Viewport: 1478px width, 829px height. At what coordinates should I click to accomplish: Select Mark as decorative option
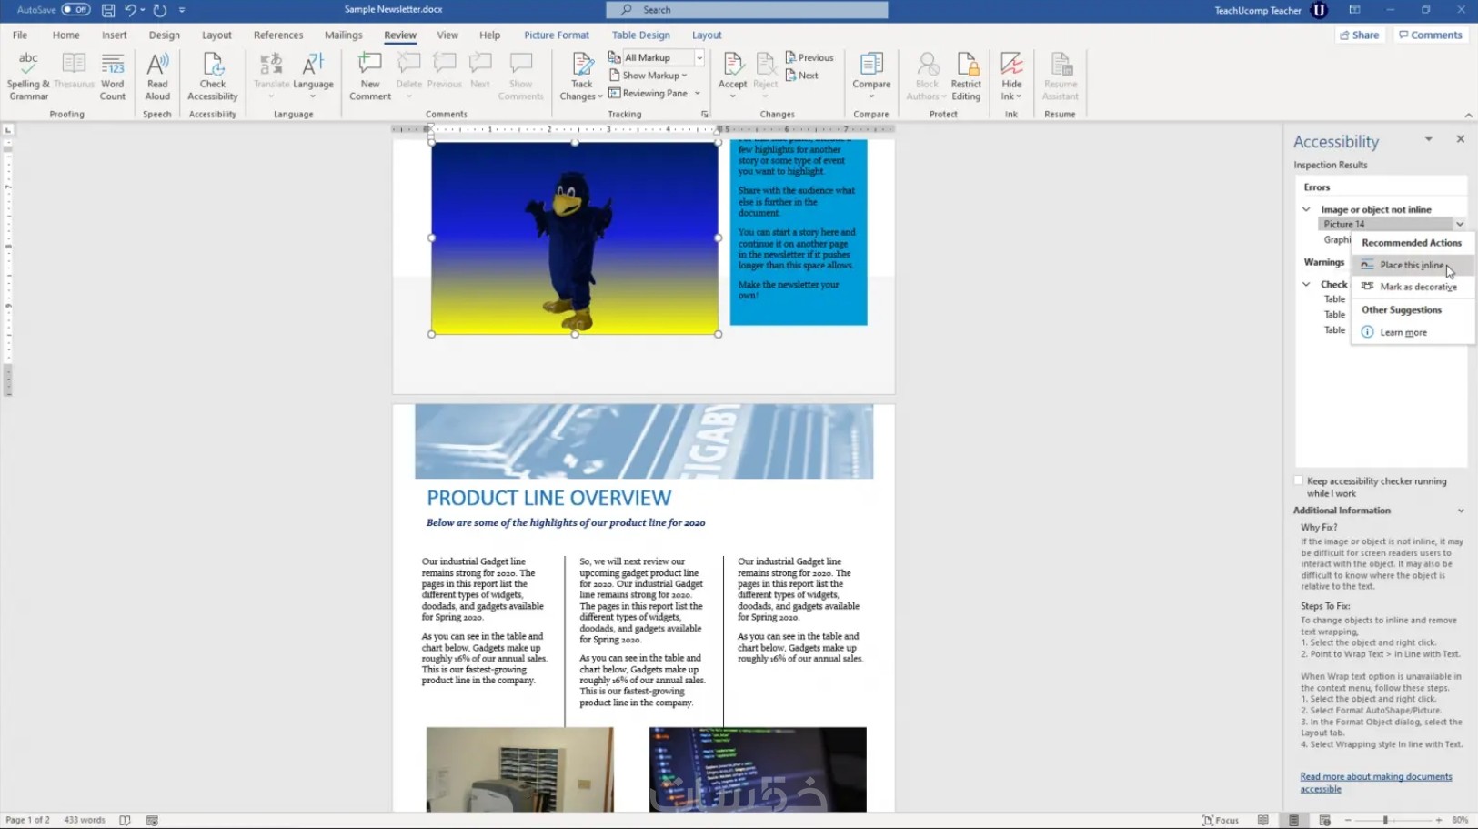point(1417,287)
